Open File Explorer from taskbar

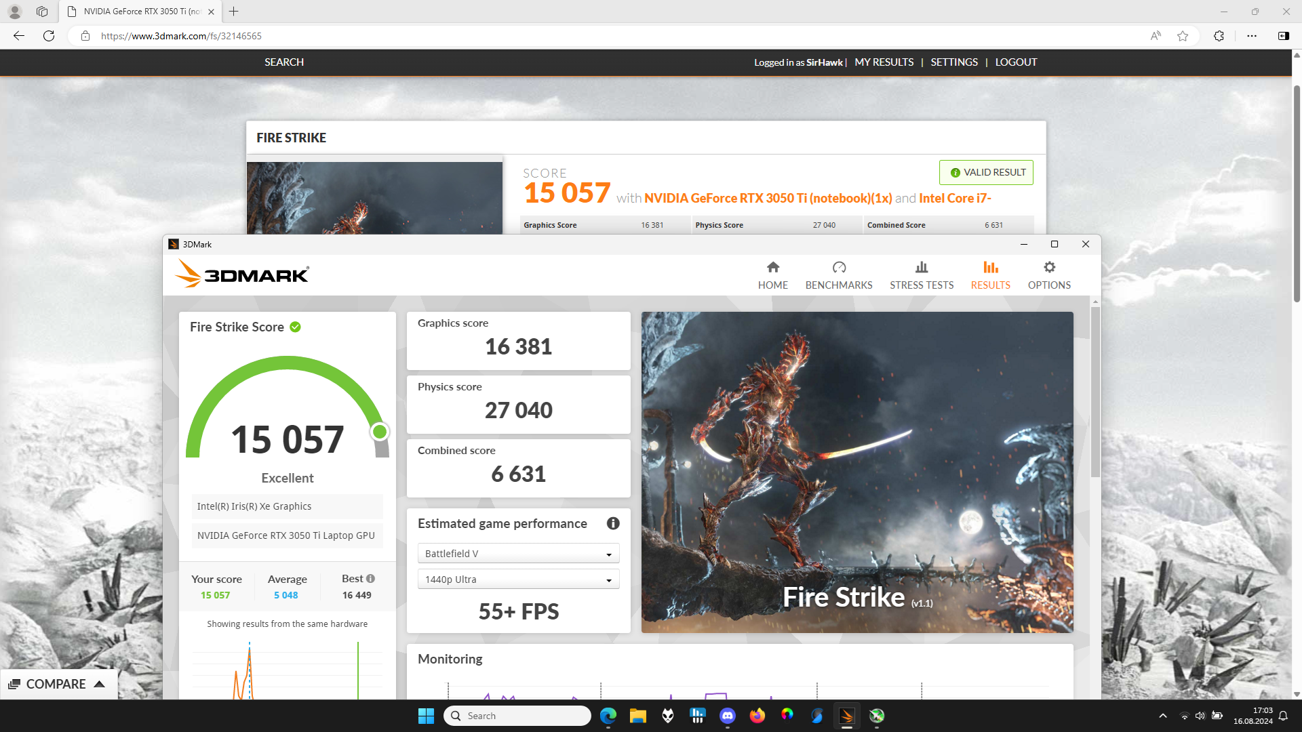pyautogui.click(x=638, y=716)
